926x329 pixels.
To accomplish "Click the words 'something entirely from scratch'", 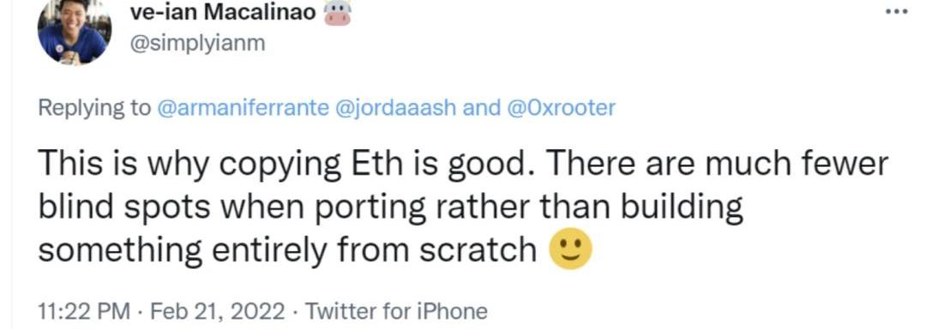I will 287,250.
